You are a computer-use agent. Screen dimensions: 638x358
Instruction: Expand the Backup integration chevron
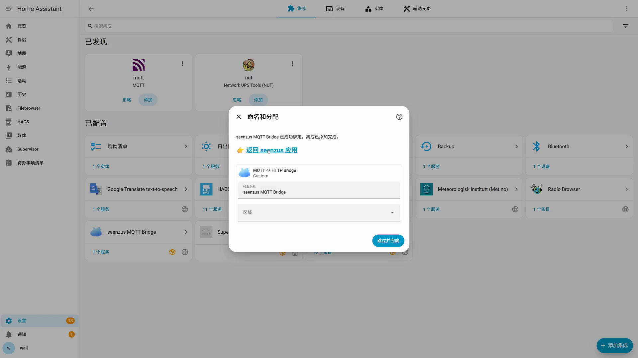516,147
